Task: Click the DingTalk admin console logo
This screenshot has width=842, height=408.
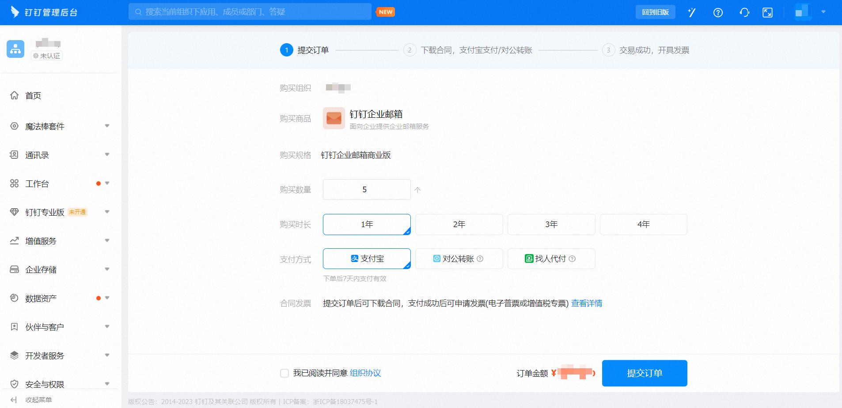Action: click(x=44, y=12)
